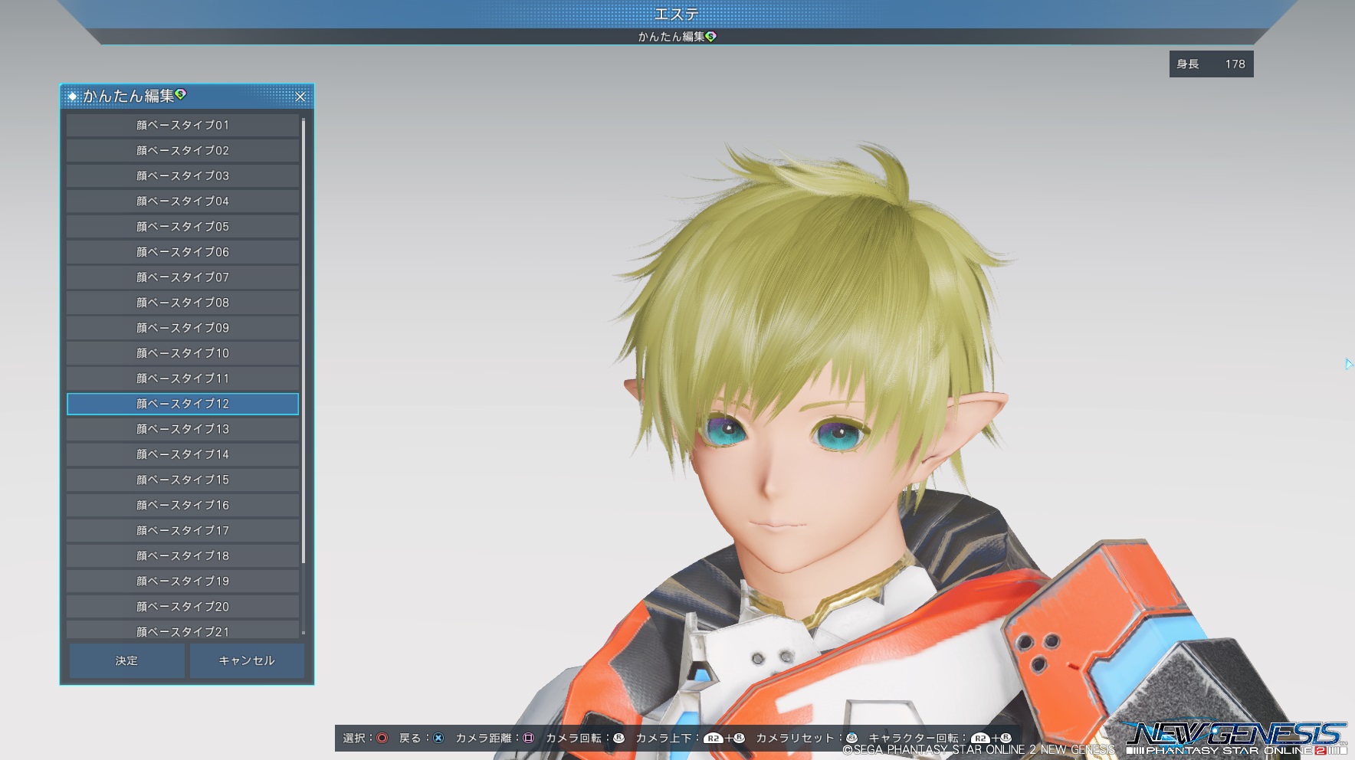Confirm with the 決定 button

click(x=126, y=660)
